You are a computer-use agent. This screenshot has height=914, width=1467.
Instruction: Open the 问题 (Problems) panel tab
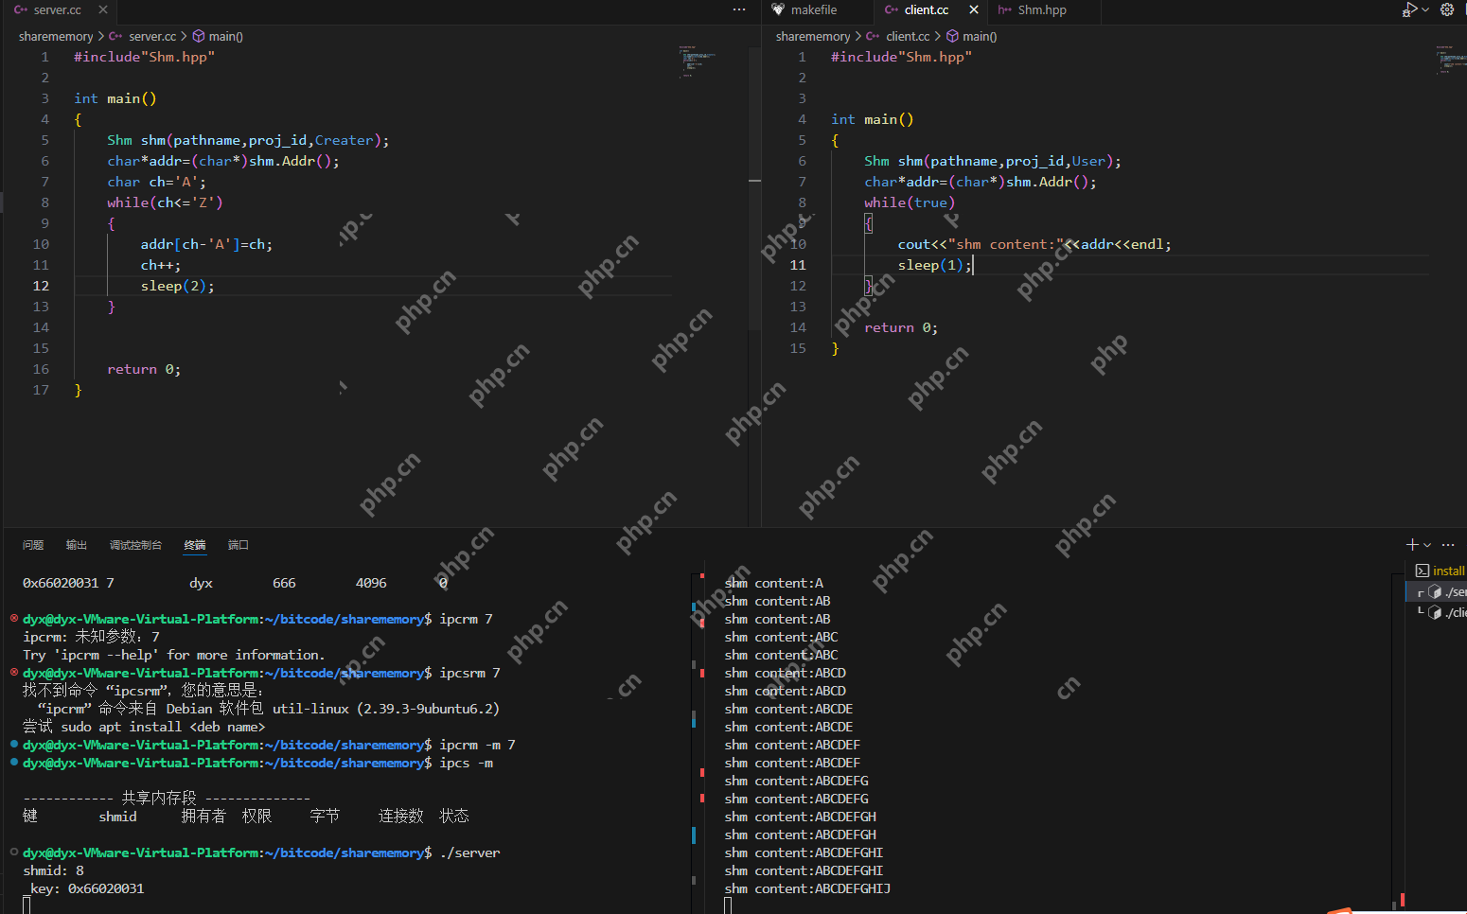pyautogui.click(x=33, y=545)
